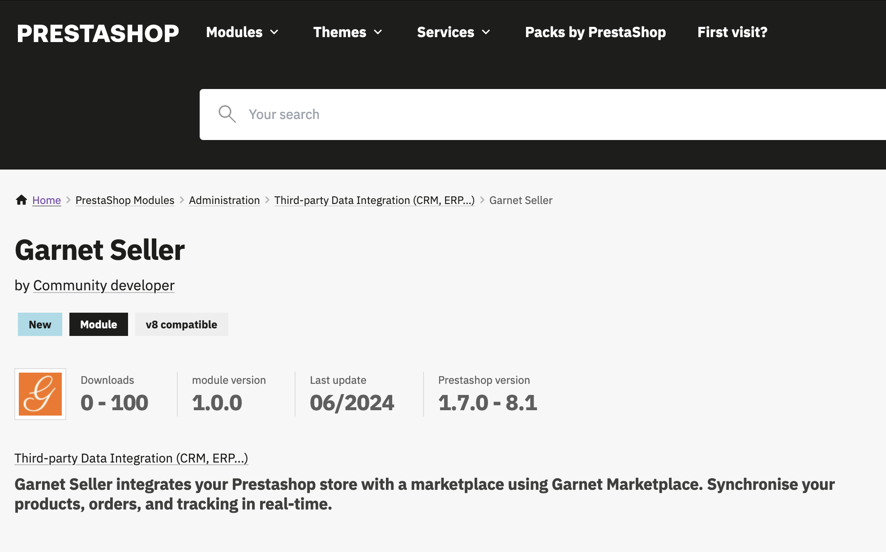
Task: Open Packs by PrestaShop menu item
Action: click(595, 32)
